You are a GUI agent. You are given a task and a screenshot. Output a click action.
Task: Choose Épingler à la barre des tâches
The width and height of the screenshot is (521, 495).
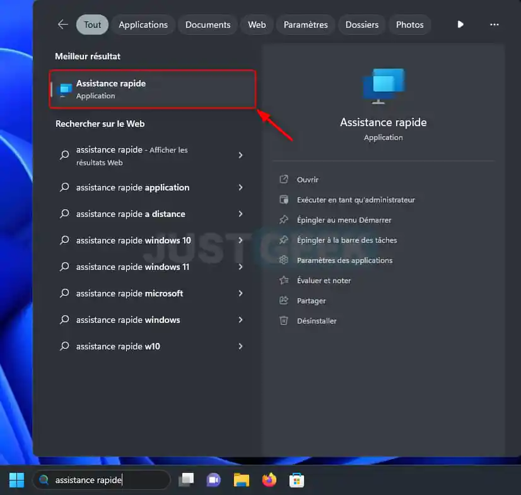(x=347, y=240)
